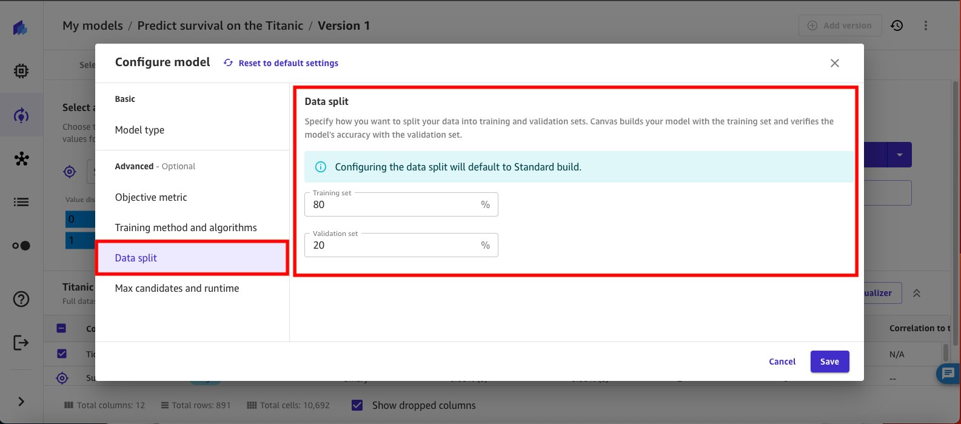
Task: Go to My models breadcrumb
Action: tap(93, 25)
